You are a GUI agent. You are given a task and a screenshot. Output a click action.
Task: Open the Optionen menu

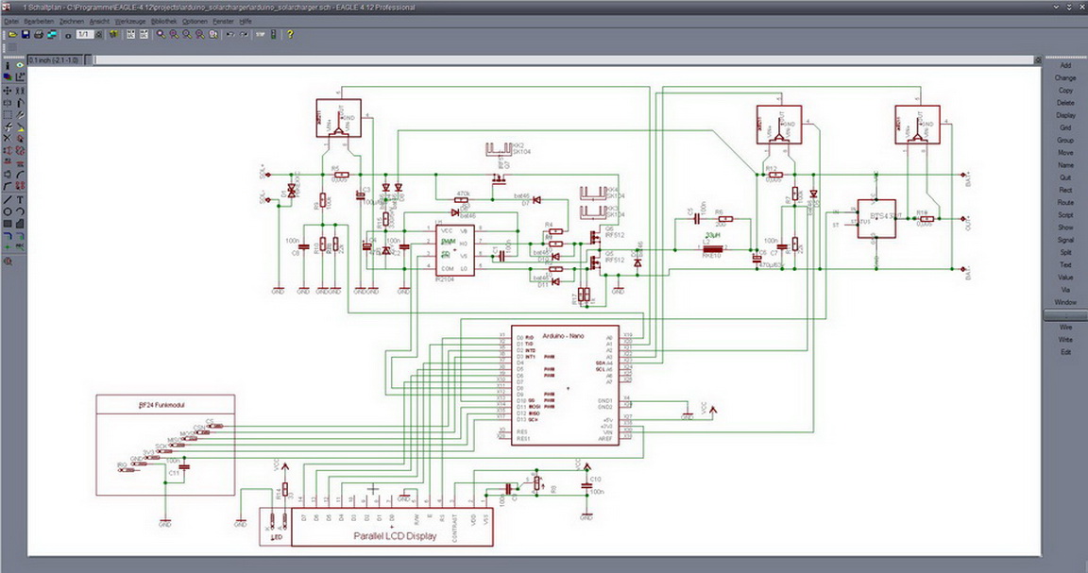point(195,20)
